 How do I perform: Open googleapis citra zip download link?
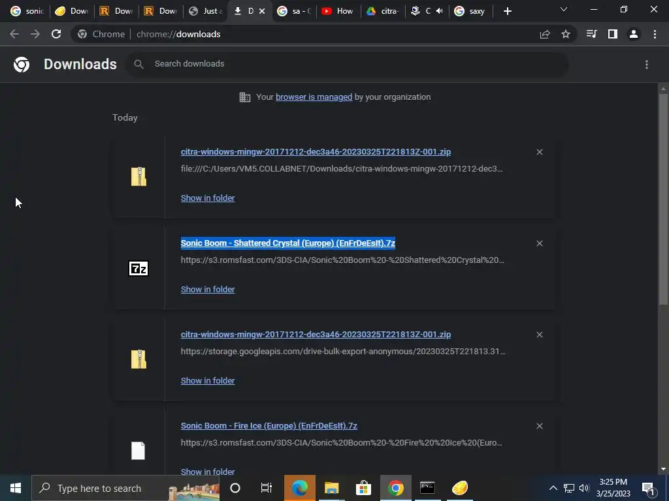pyautogui.click(x=316, y=335)
